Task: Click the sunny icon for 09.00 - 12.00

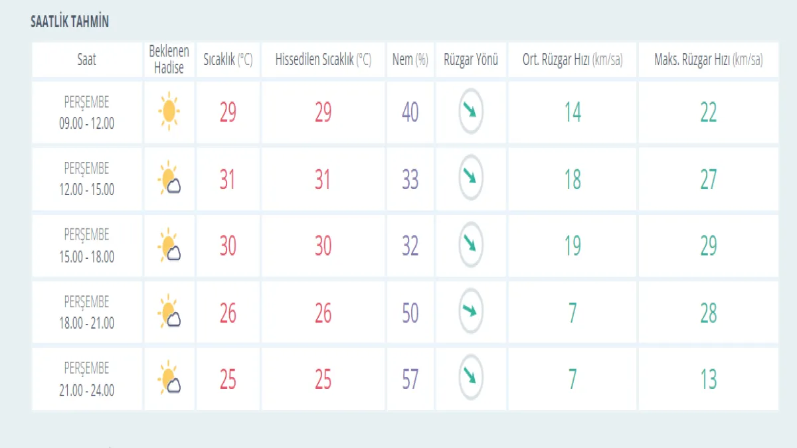Action: [169, 112]
